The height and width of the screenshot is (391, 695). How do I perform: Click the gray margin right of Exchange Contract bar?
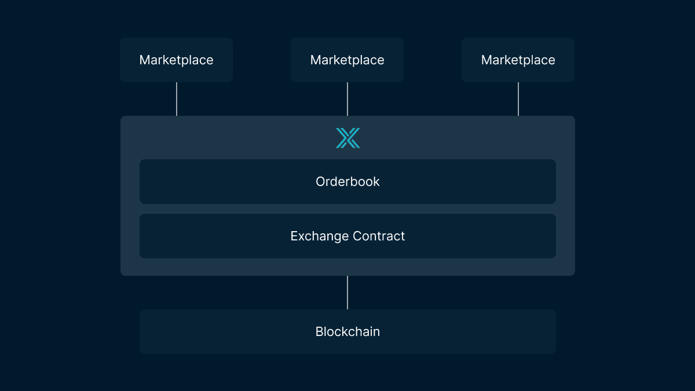click(x=565, y=236)
